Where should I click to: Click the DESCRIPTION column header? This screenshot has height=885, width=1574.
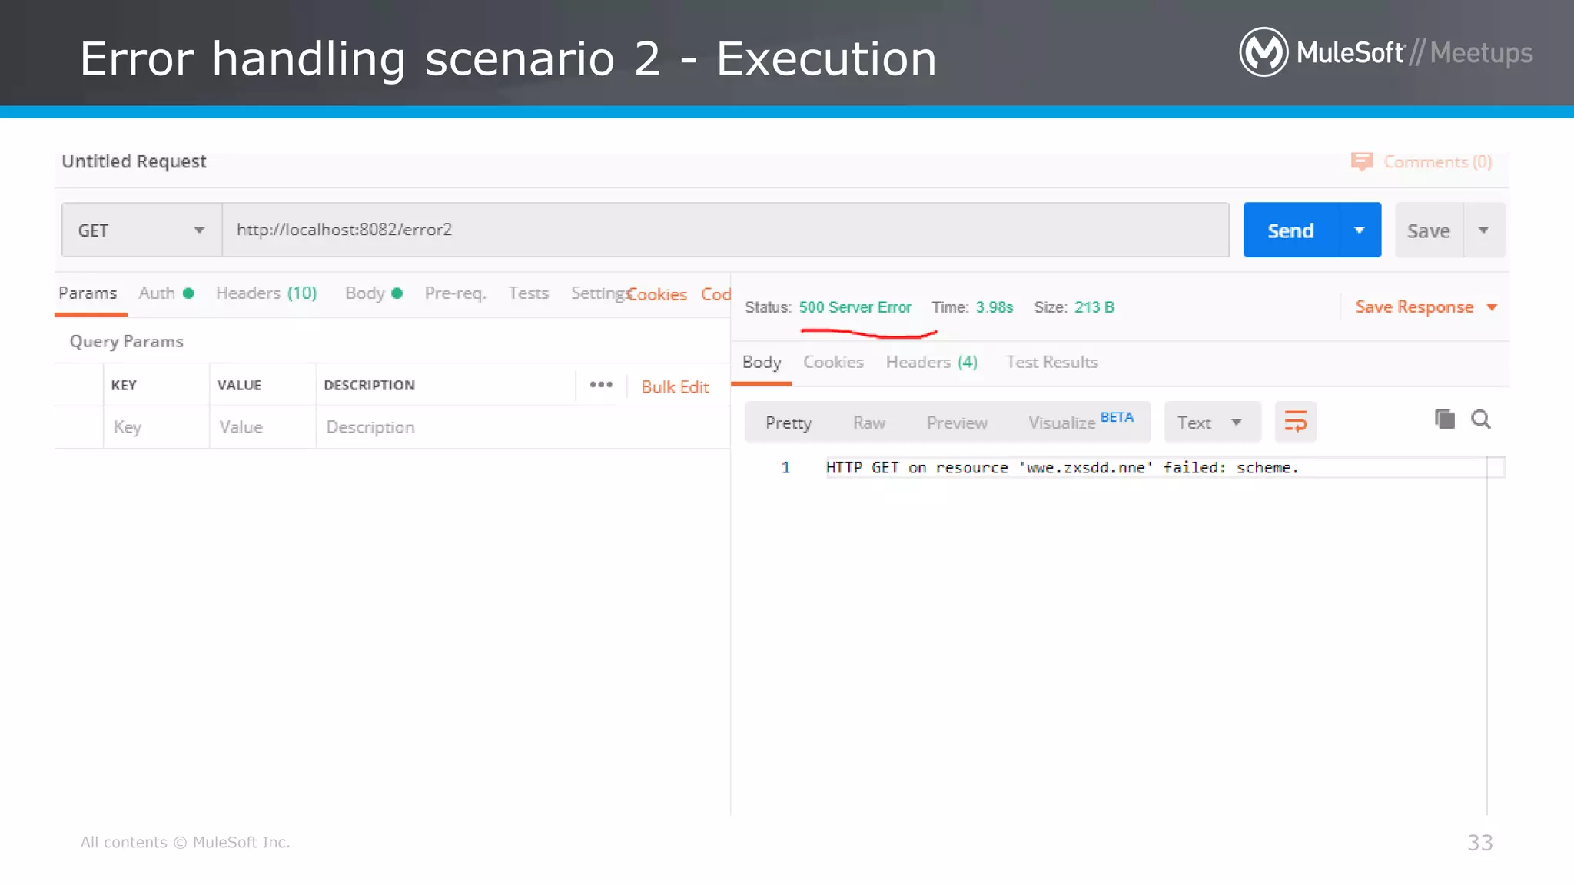point(369,385)
